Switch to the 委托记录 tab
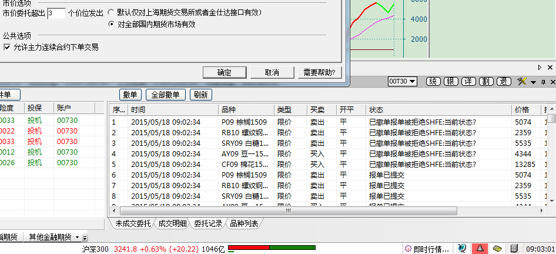556x254 pixels. (x=208, y=223)
